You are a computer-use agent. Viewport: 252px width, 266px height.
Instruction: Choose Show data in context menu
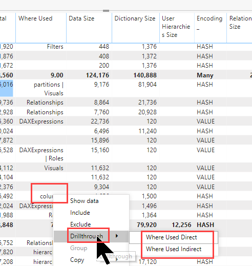point(85,201)
